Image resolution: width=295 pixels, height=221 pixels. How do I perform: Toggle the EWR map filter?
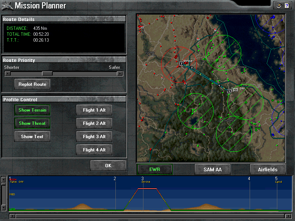(155, 169)
